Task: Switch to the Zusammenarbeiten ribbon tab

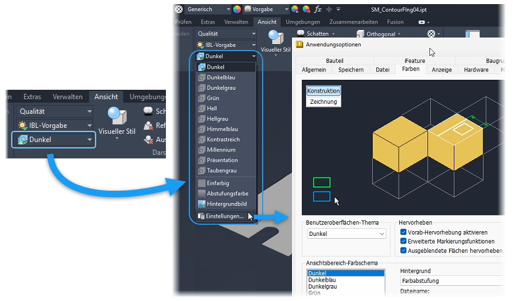Action: point(354,22)
